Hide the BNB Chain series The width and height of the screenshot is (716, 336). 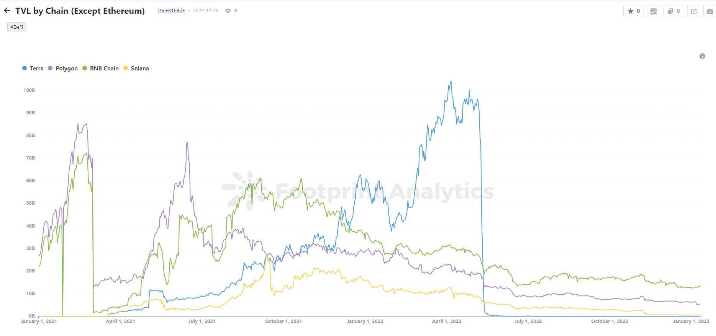(104, 69)
